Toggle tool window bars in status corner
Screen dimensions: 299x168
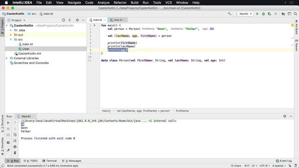point(3,166)
